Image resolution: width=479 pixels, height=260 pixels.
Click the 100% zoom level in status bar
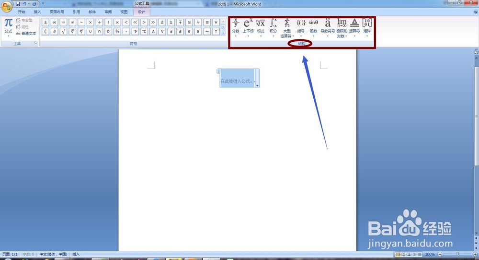pos(430,254)
